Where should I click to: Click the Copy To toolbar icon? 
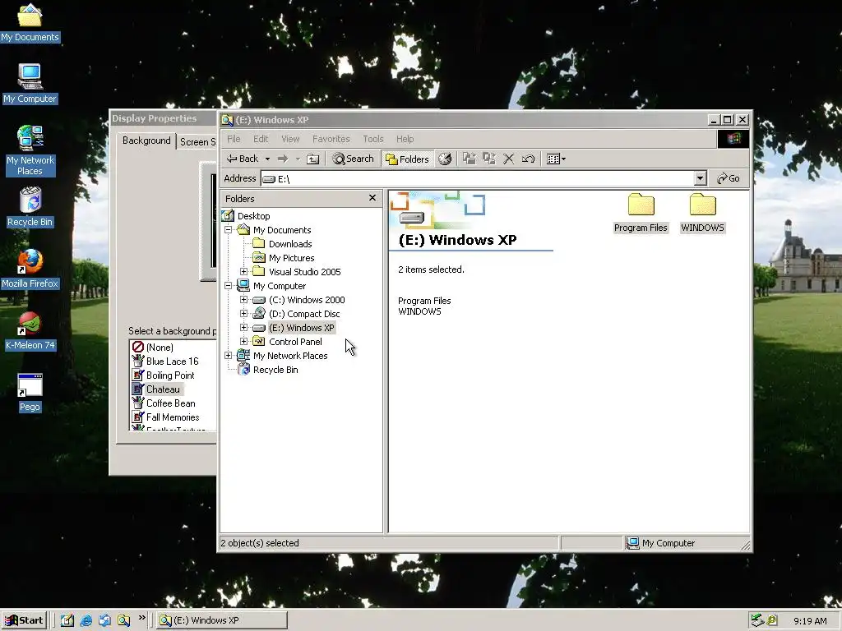click(488, 159)
